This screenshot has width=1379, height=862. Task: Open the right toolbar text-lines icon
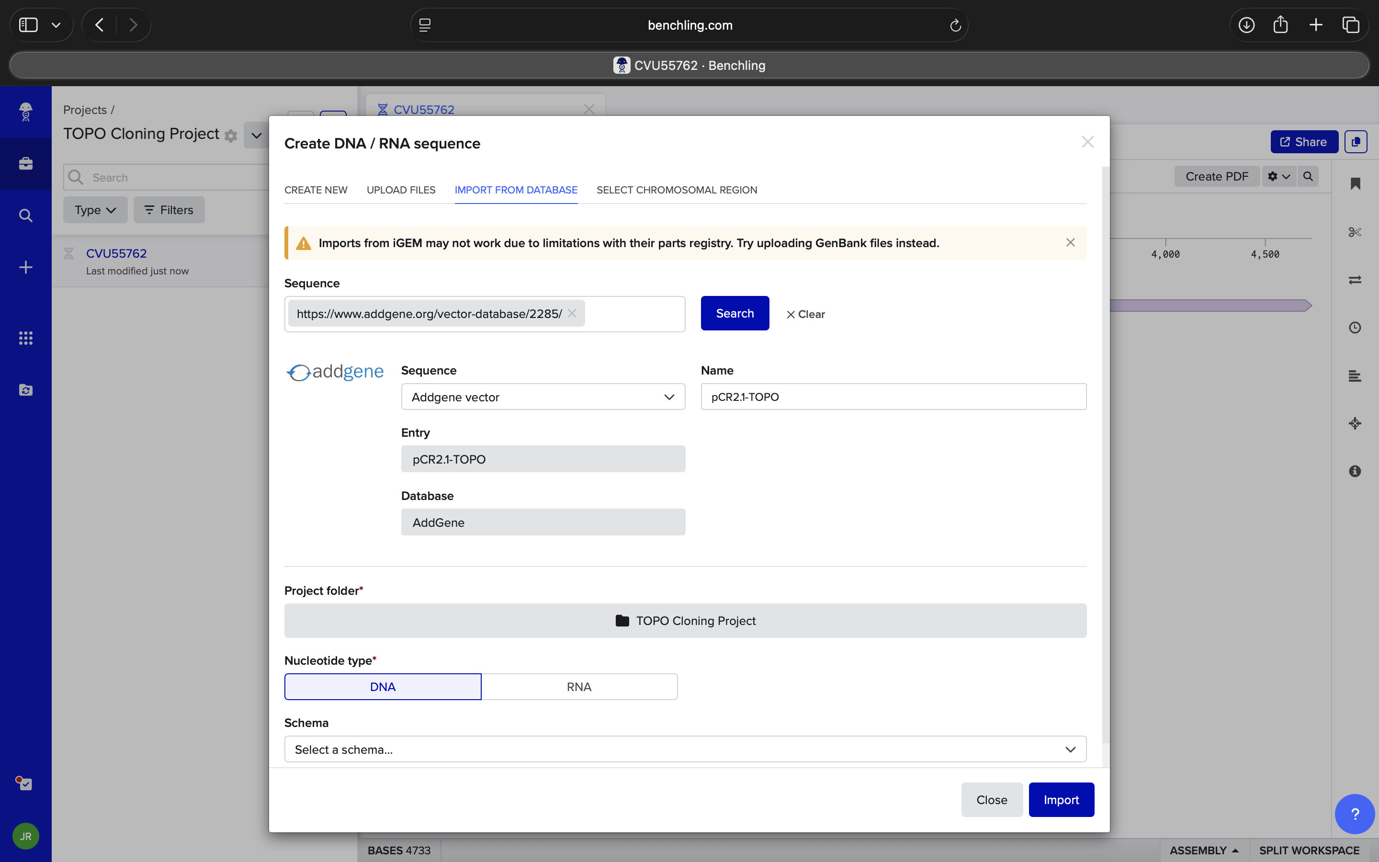tap(1355, 376)
